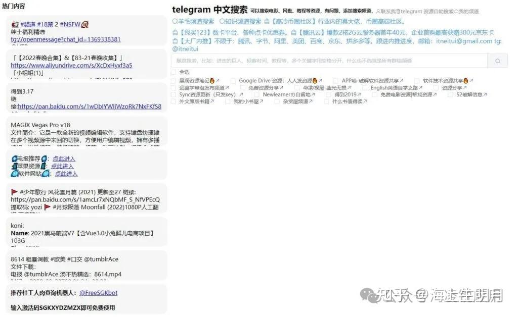Screen dimensions: 518x317
Task: Select the 4K影视屋-蓝光无损 checkbox
Action: 297,88
